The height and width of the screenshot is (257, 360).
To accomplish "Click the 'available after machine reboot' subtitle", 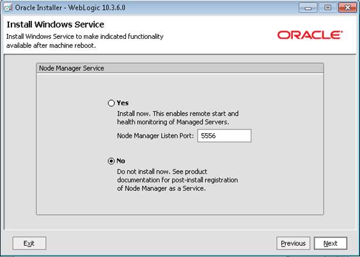I will [x=51, y=45].
